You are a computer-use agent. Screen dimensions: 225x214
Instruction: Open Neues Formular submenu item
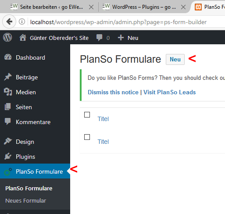[x=25, y=201]
